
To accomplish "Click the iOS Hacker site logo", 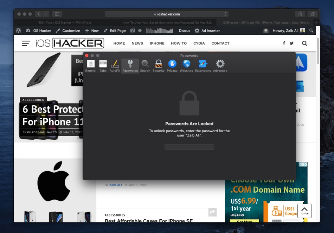I will [70, 43].
